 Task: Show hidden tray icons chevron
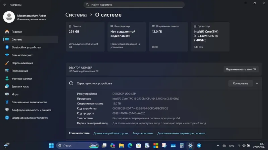click(x=218, y=146)
